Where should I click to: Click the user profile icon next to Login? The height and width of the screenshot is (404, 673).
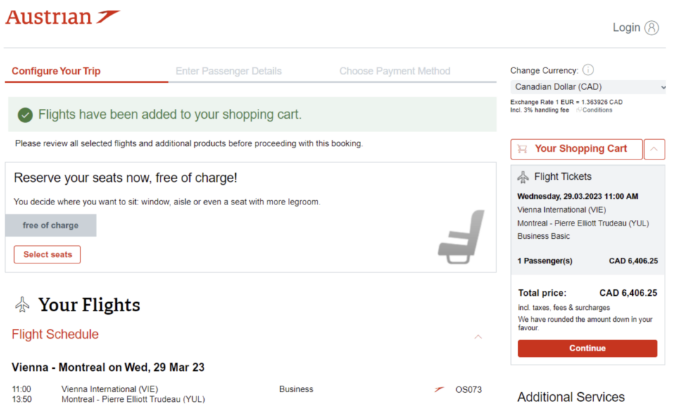652,28
